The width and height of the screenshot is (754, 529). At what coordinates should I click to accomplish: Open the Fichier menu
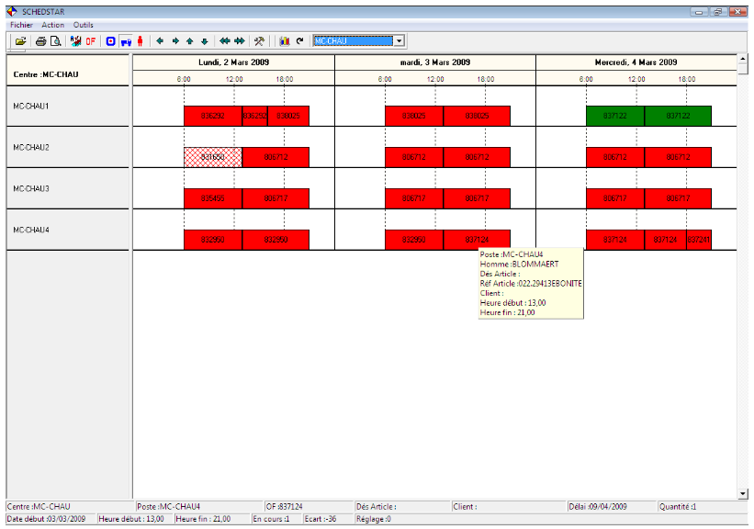[x=20, y=25]
